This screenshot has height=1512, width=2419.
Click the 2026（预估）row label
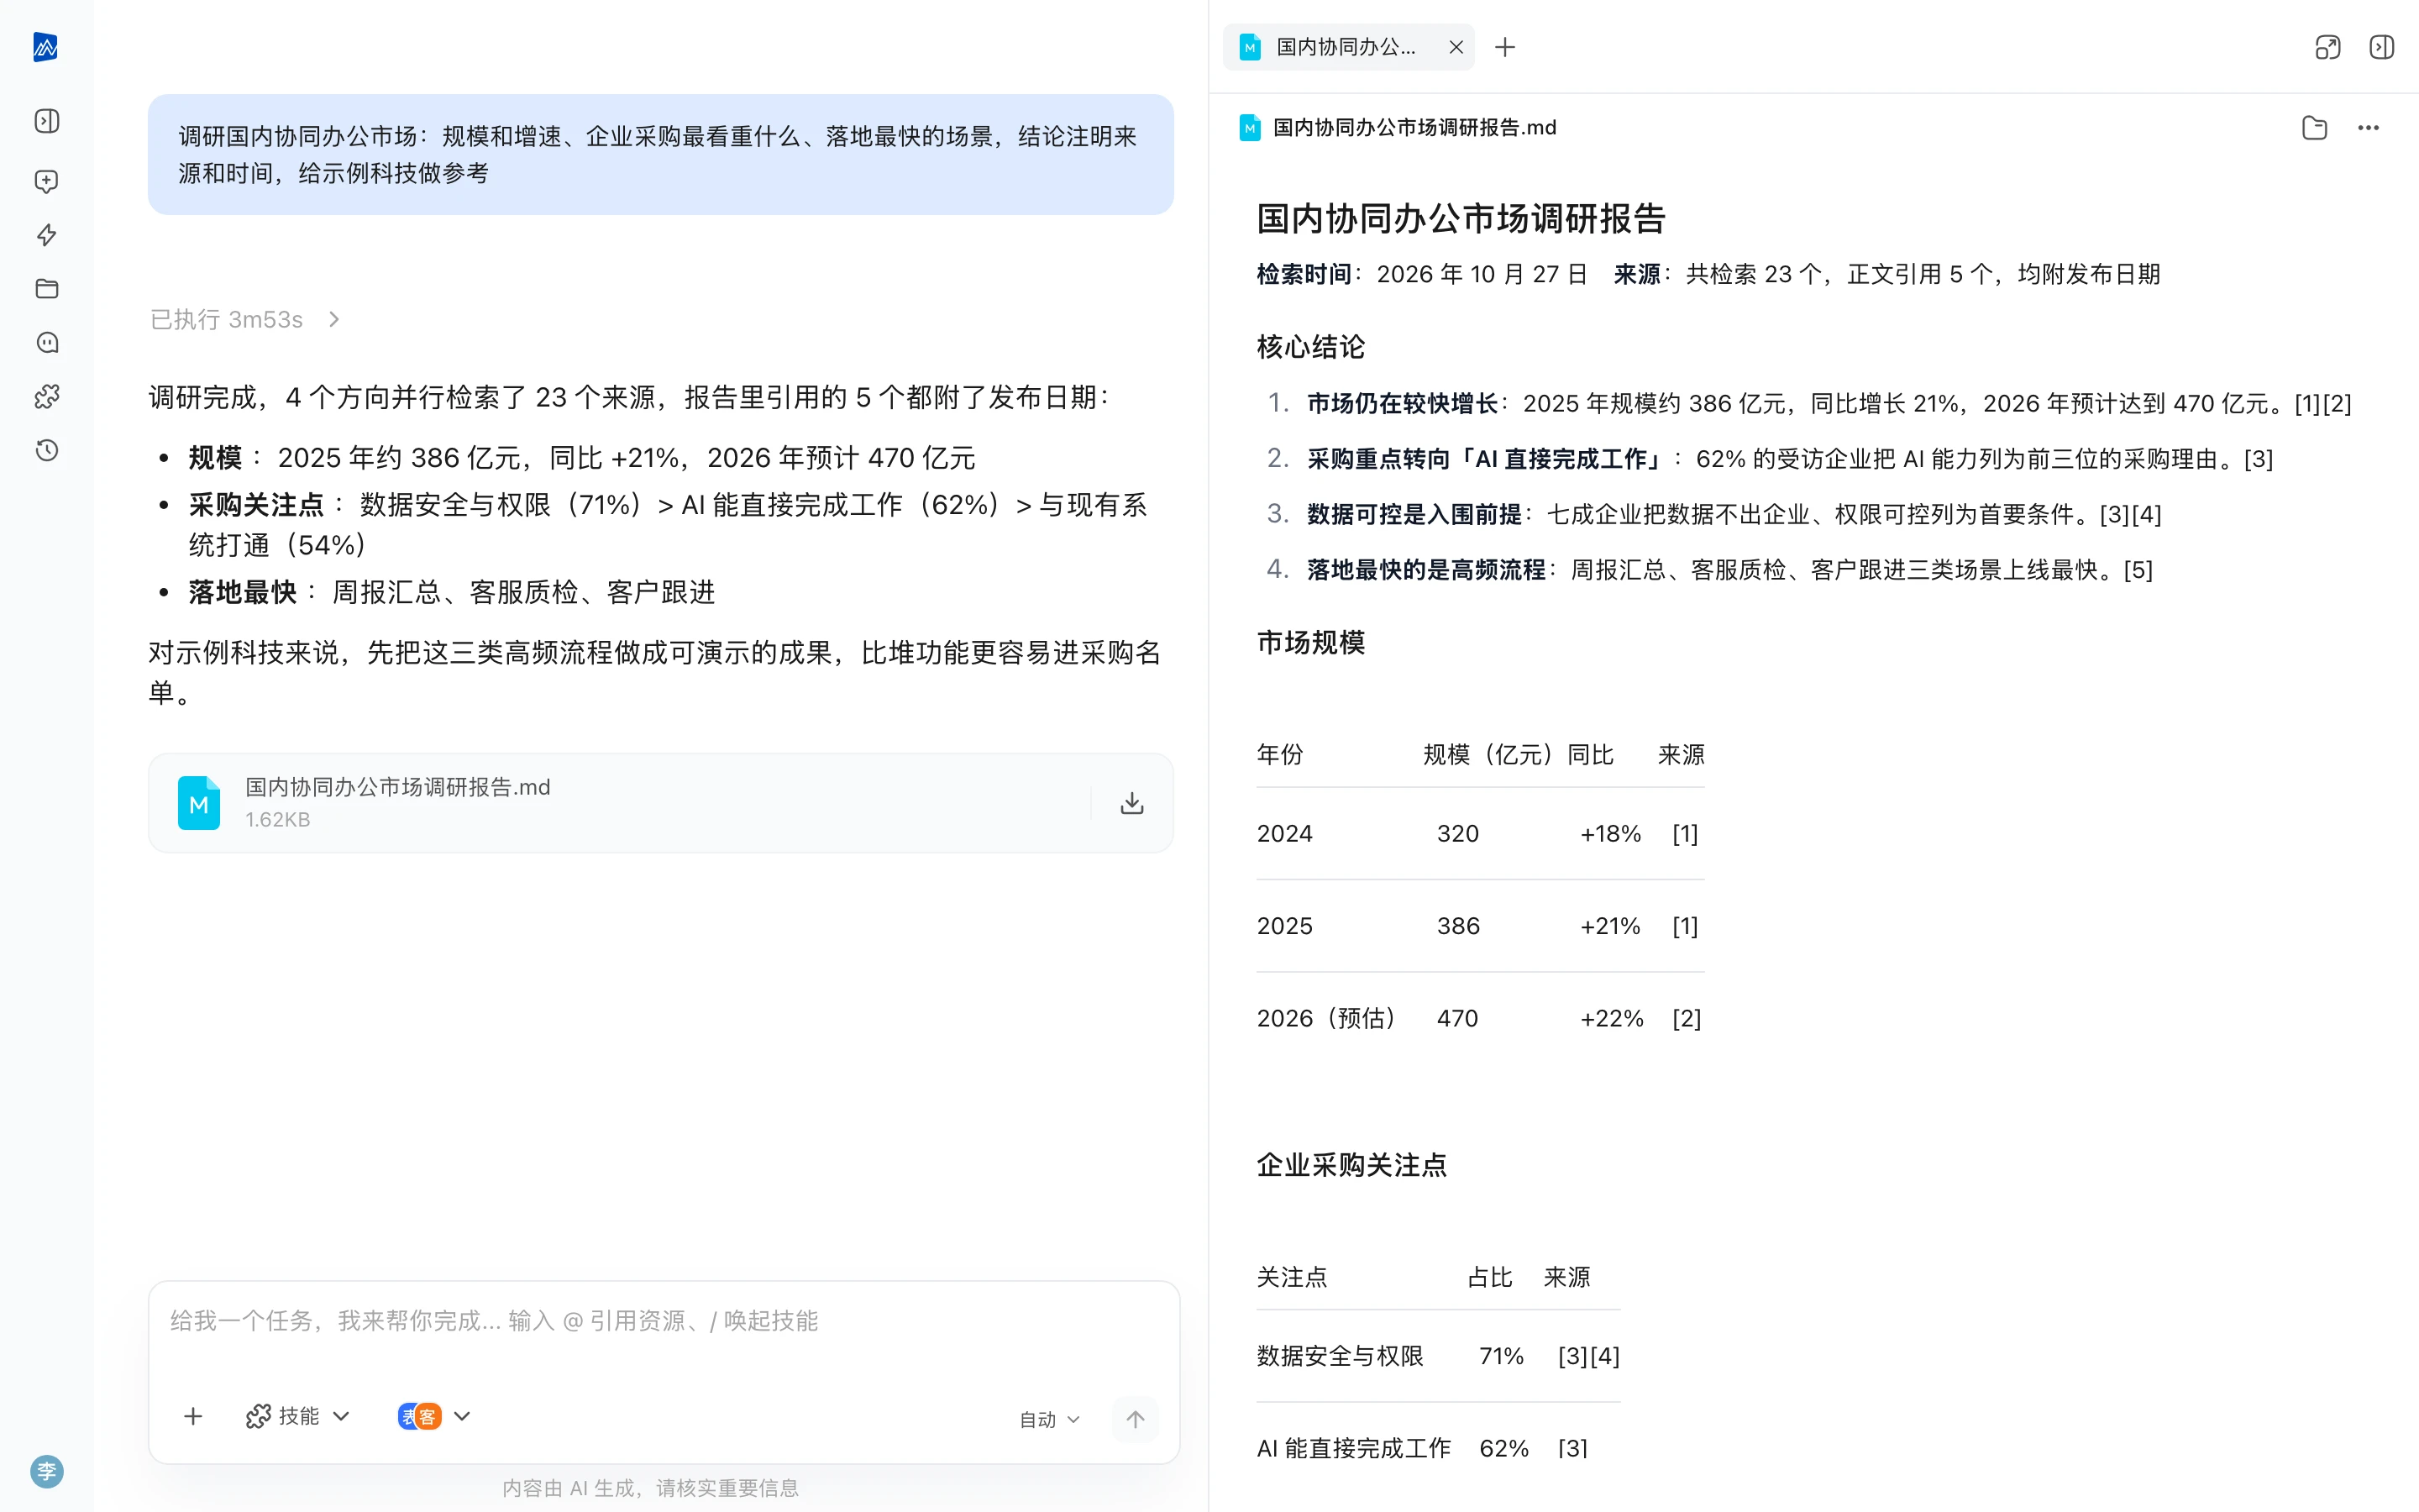click(x=1326, y=1018)
